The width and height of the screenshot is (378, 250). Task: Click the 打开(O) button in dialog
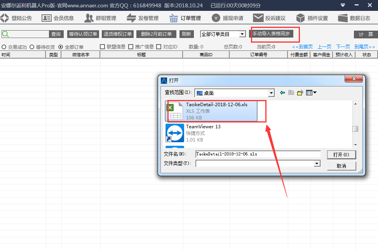click(x=341, y=155)
